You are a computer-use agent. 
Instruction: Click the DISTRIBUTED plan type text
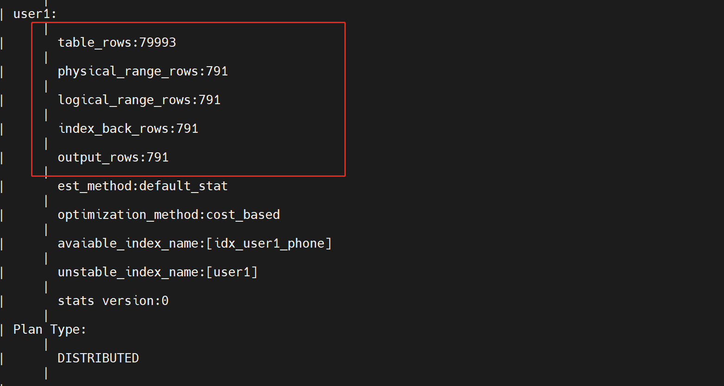click(98, 358)
